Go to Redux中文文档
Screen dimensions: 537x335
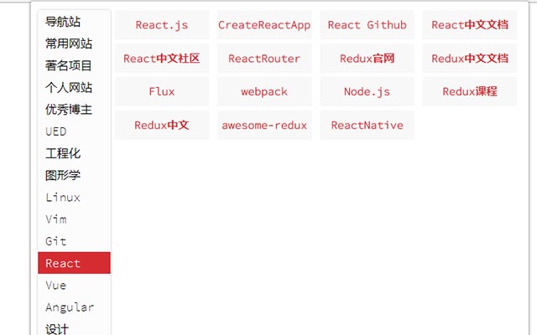click(470, 58)
